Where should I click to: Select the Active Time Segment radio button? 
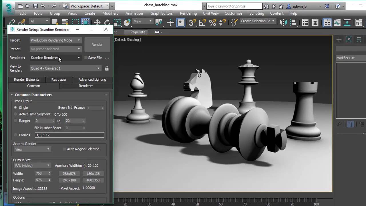(x=15, y=114)
